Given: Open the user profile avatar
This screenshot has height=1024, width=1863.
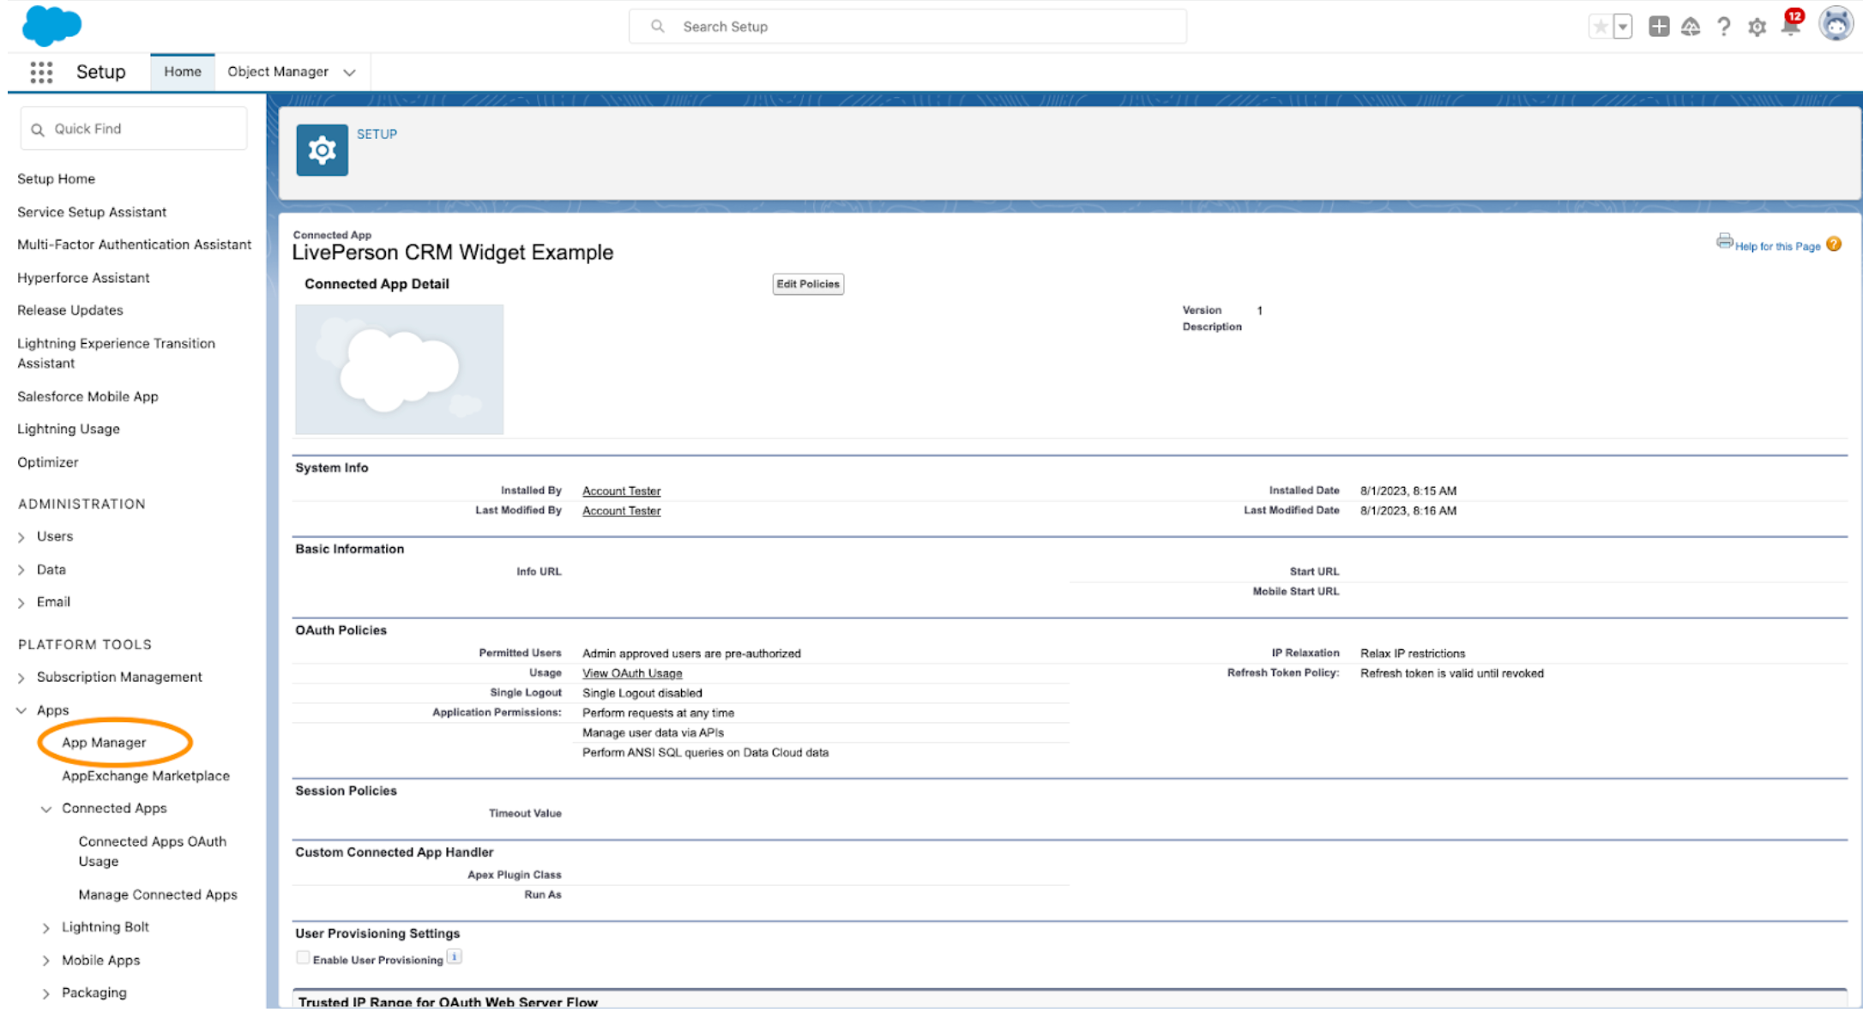Looking at the screenshot, I should pos(1836,24).
